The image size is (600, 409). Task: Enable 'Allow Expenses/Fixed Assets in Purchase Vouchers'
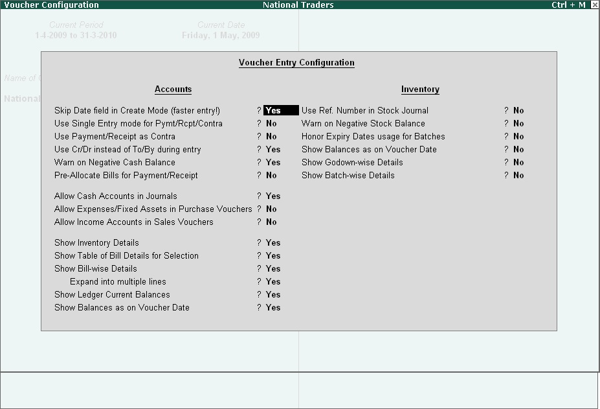pos(271,209)
